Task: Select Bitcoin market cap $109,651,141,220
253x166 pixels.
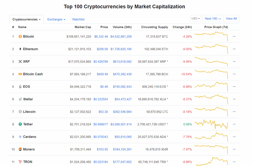Action: 79,37
